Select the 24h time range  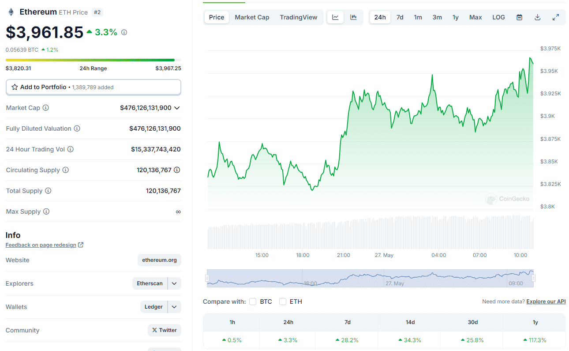380,17
